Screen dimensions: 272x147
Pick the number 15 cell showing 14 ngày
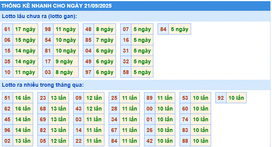pos(7,51)
